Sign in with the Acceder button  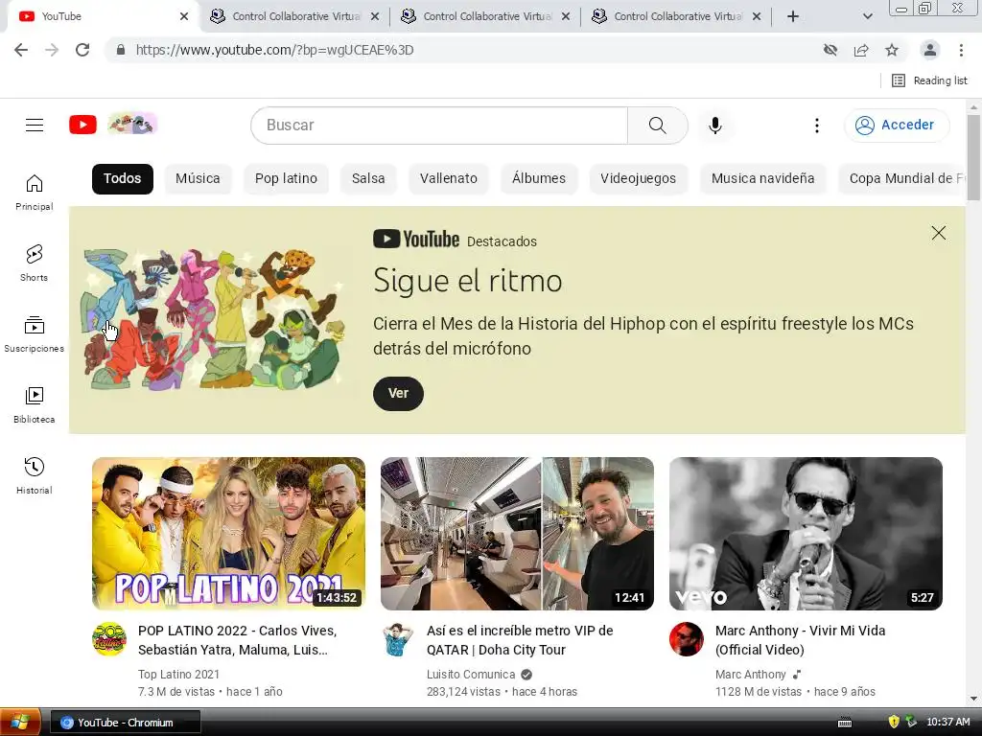click(897, 126)
